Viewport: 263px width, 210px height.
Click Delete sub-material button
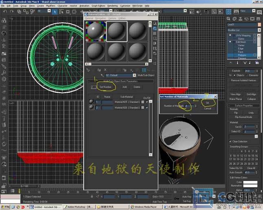click(137, 87)
